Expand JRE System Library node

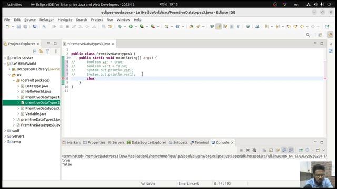pyautogui.click(x=9, y=69)
